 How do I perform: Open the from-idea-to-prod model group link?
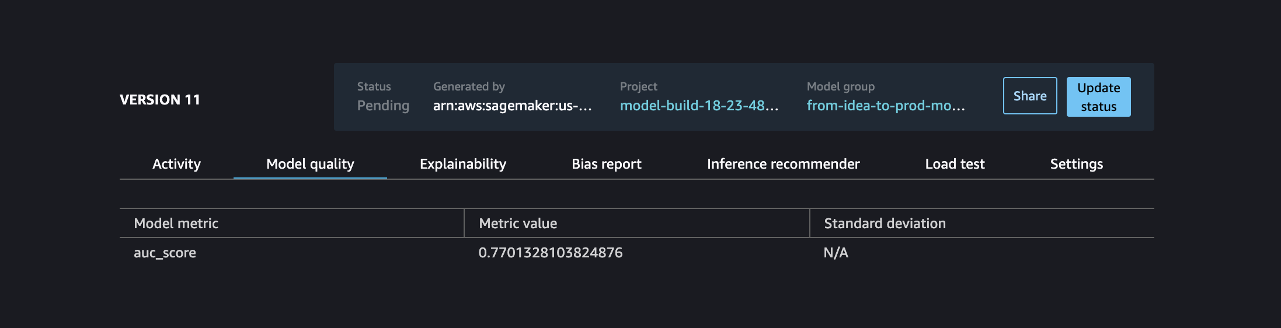886,106
